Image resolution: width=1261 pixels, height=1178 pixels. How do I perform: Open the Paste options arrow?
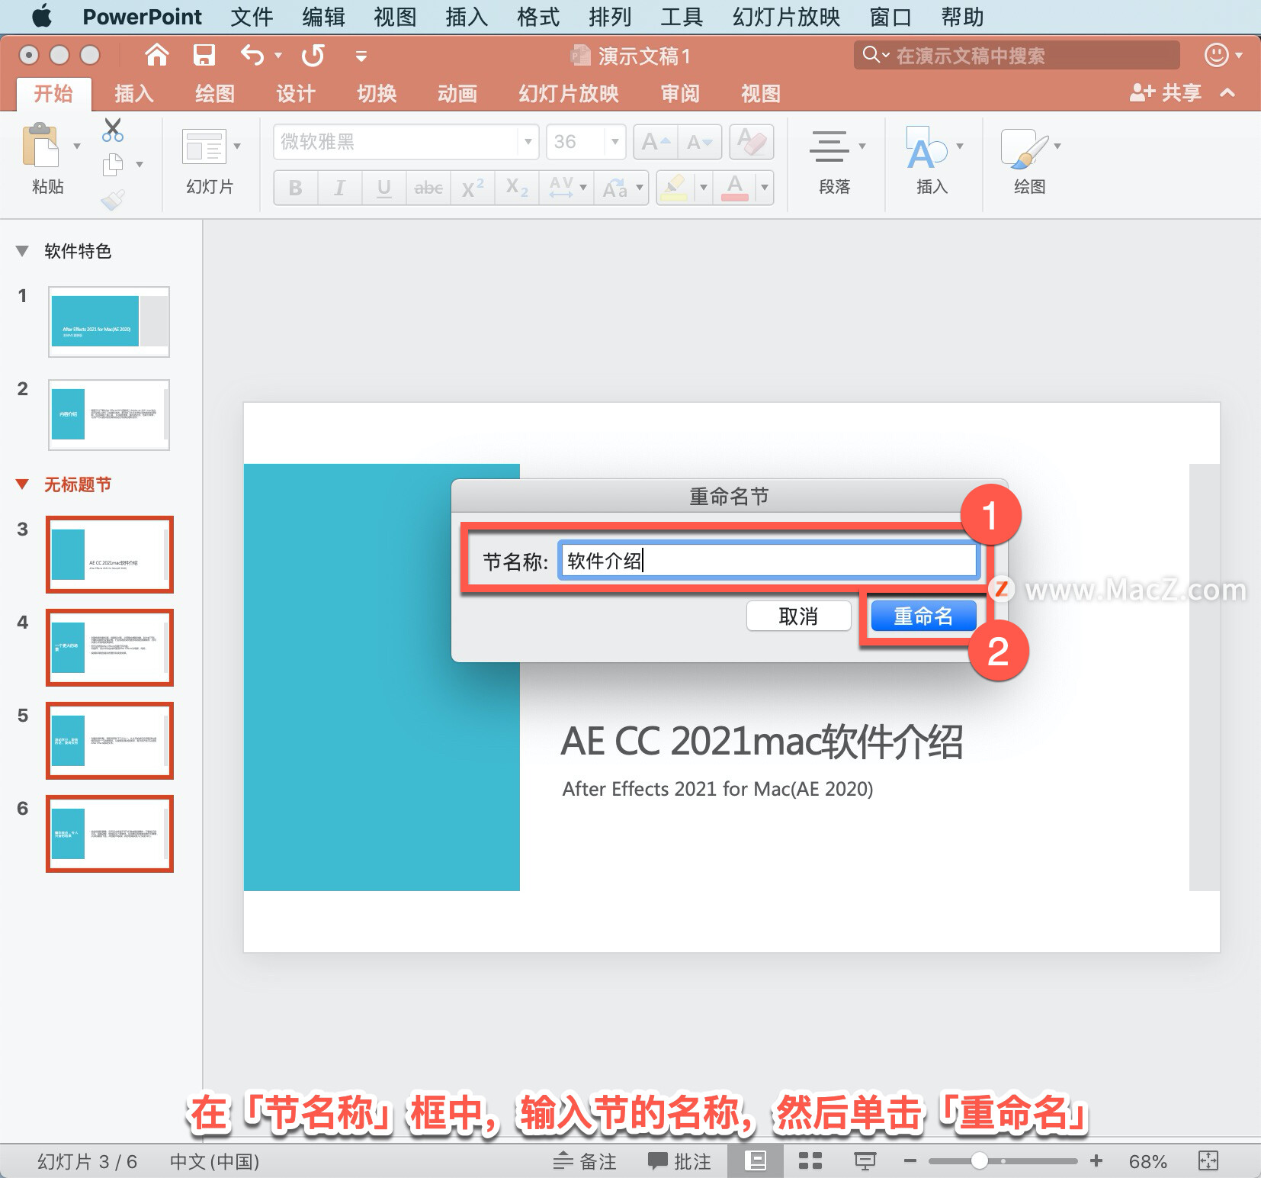[x=77, y=146]
